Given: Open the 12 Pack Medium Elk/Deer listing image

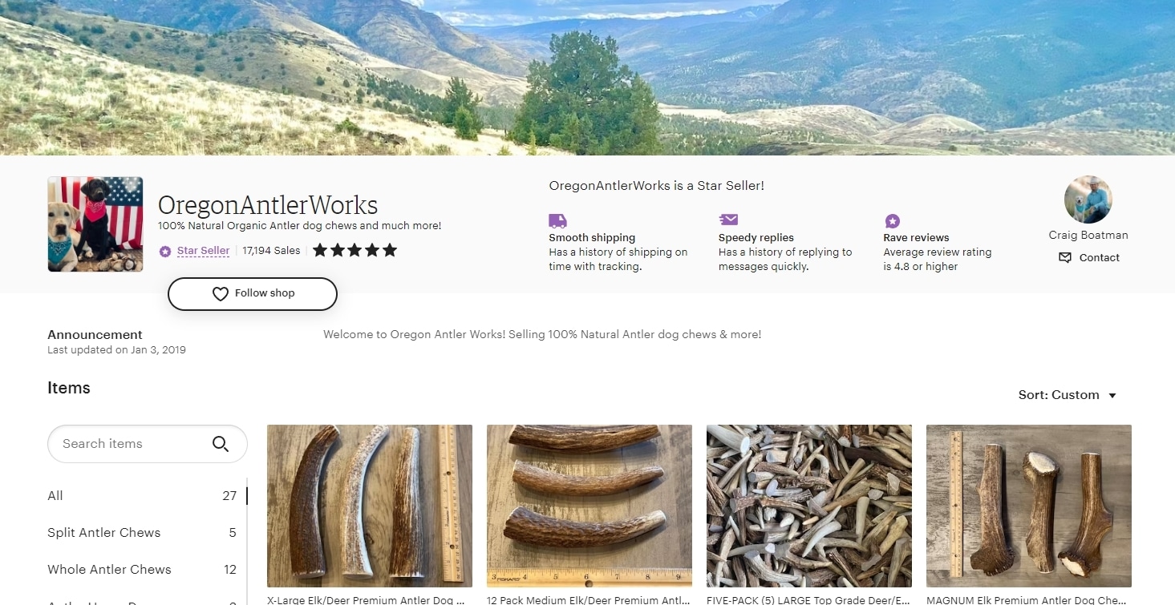Looking at the screenshot, I should point(590,506).
